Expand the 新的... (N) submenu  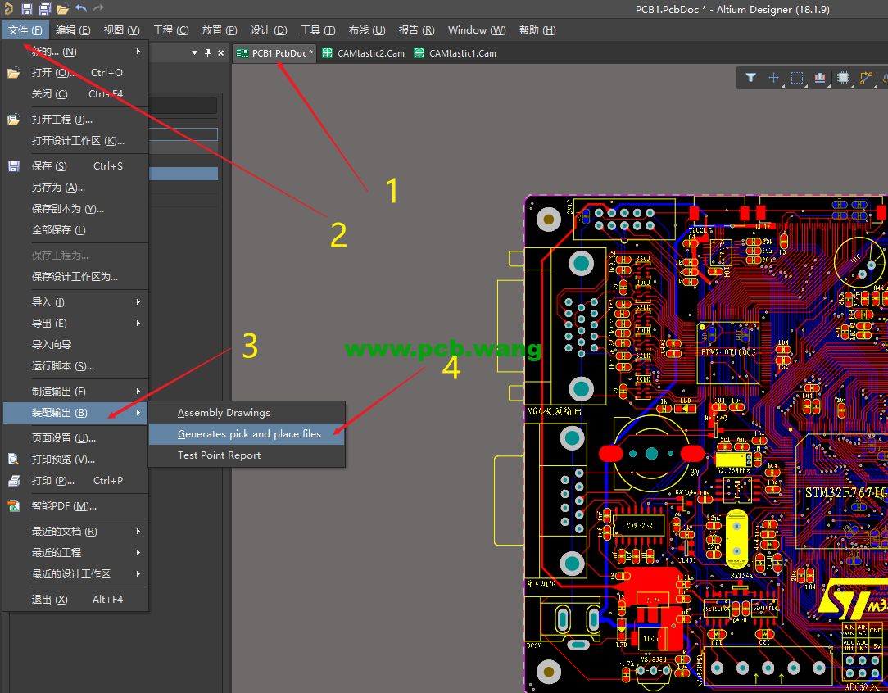pos(75,52)
